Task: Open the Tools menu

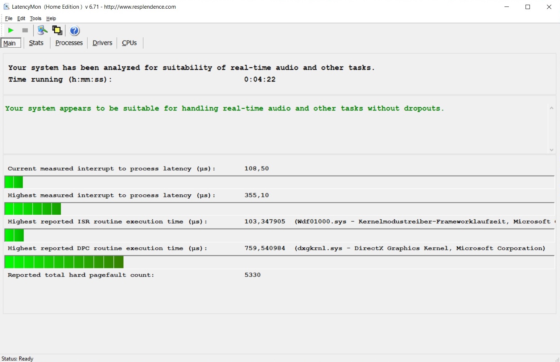Action: 36,18
